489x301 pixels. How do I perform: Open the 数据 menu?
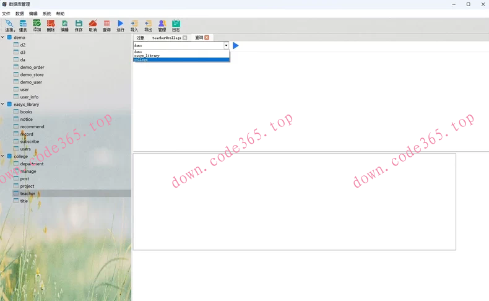tap(20, 14)
